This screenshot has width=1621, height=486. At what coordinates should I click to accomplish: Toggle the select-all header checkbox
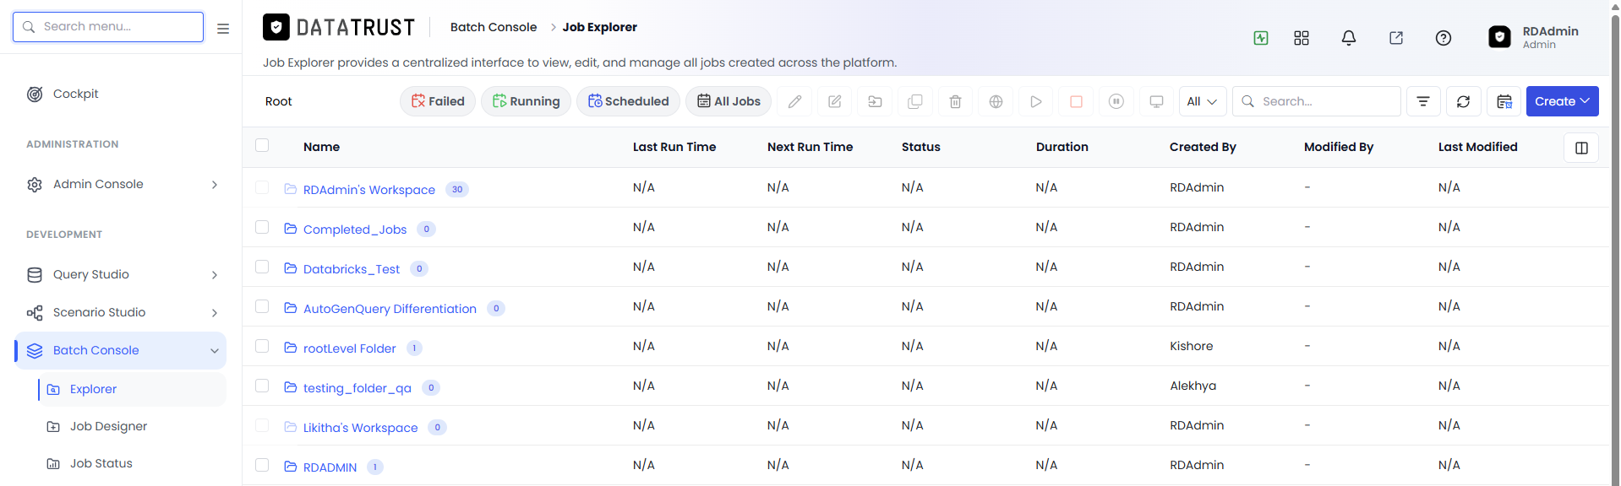point(262,145)
